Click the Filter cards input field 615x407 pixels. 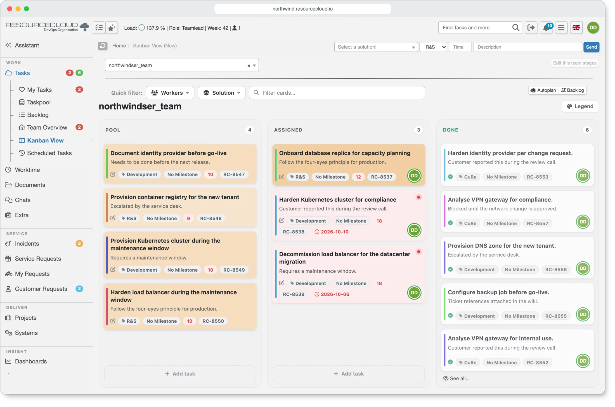point(337,93)
